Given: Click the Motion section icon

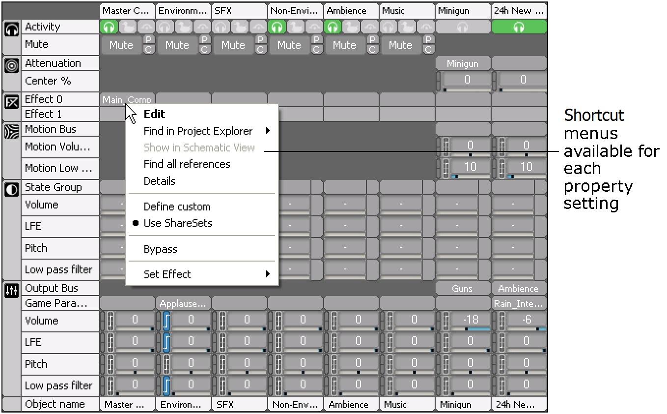Looking at the screenshot, I should tap(12, 131).
